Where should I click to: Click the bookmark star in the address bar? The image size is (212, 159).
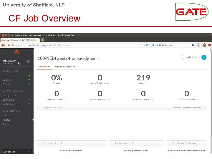point(141,45)
